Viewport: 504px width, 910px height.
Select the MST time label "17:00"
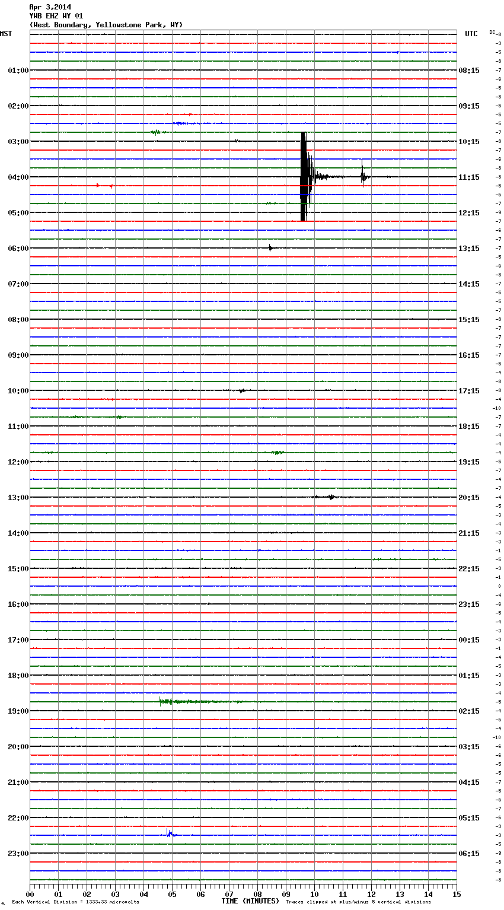(18, 640)
